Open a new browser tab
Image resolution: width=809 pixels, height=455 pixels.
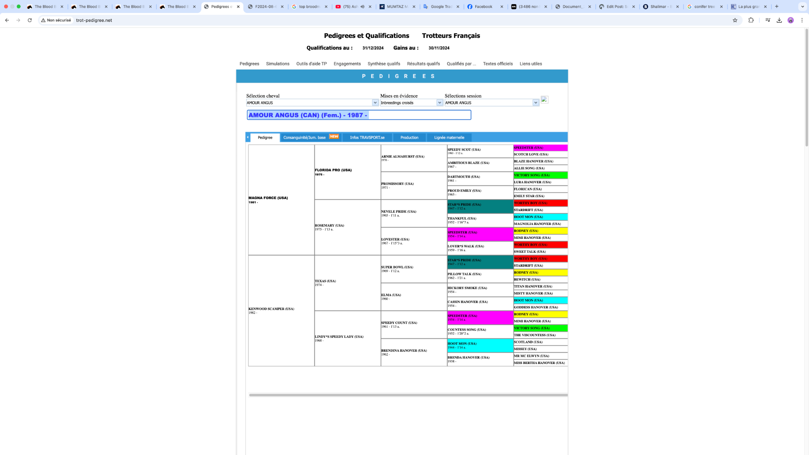(x=777, y=7)
